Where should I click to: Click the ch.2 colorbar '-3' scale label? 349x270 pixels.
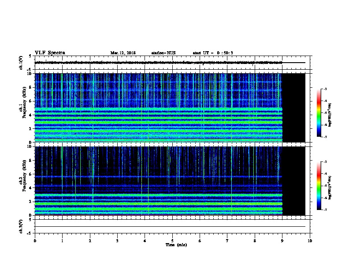coord(325,162)
